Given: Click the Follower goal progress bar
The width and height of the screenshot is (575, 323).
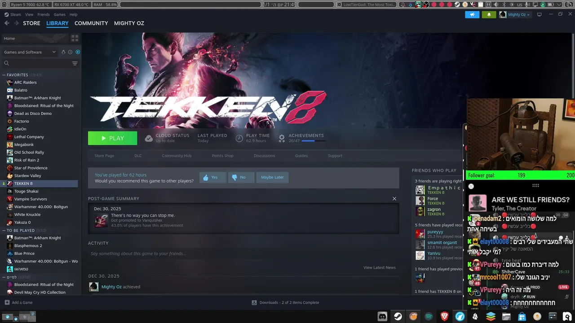Looking at the screenshot, I should point(521,175).
